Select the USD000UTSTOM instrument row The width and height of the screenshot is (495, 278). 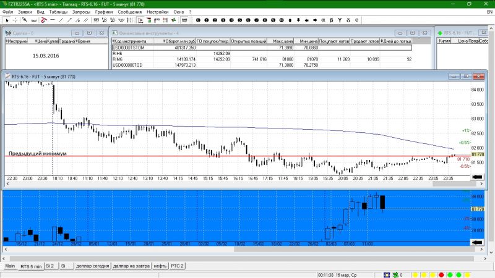click(x=262, y=48)
